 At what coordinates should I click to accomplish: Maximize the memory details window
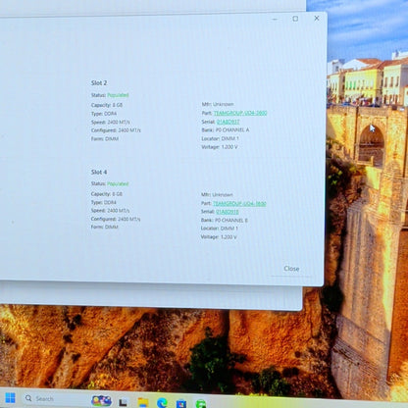(x=295, y=19)
